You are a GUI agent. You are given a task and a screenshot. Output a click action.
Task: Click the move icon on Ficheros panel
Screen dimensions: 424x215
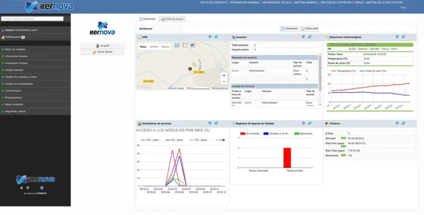[x=397, y=123]
